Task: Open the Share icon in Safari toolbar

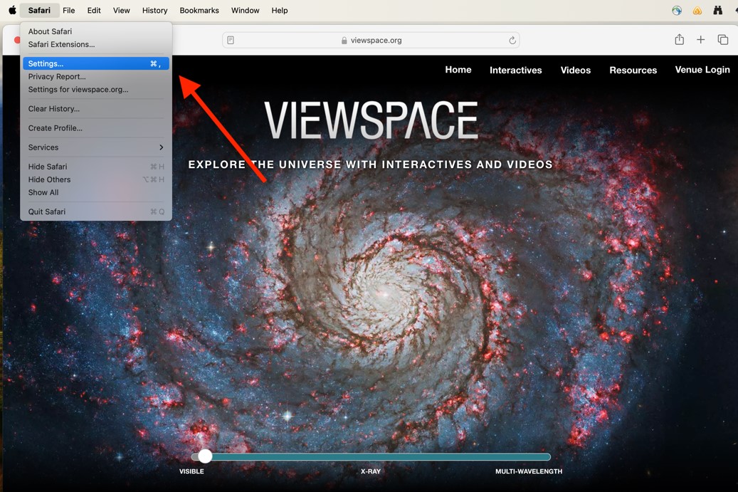Action: 679,40
